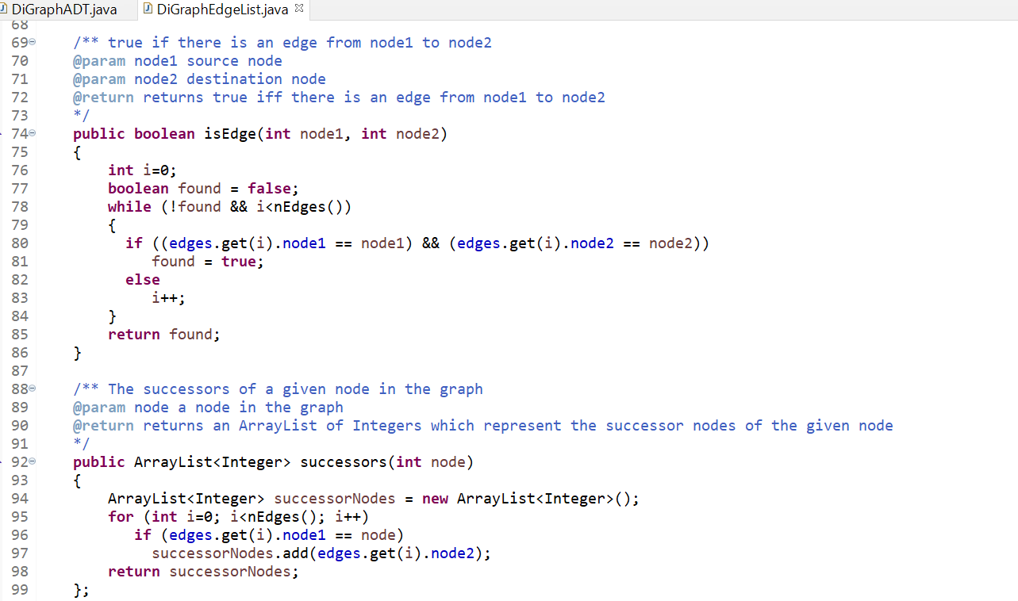Select the boolean keyword on line 77
Image resolution: width=1018 pixels, height=601 pixels.
point(138,188)
